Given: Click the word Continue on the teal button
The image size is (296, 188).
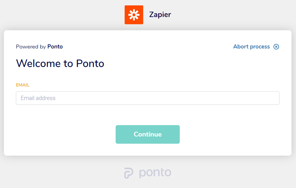Looking at the screenshot, I should click(x=148, y=134).
